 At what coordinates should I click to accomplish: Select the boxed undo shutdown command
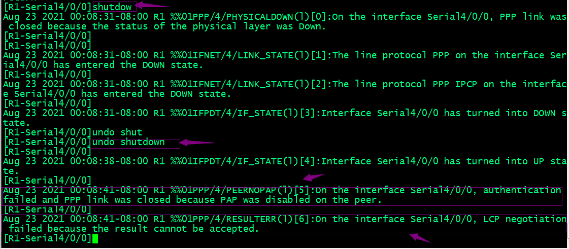pos(128,143)
